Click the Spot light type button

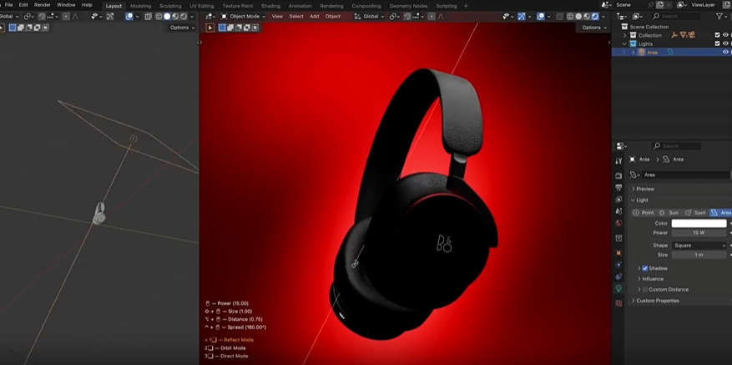coord(695,212)
